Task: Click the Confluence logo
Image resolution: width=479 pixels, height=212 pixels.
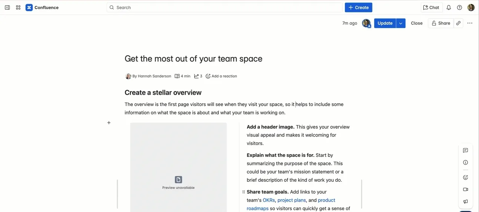Action: point(42,7)
